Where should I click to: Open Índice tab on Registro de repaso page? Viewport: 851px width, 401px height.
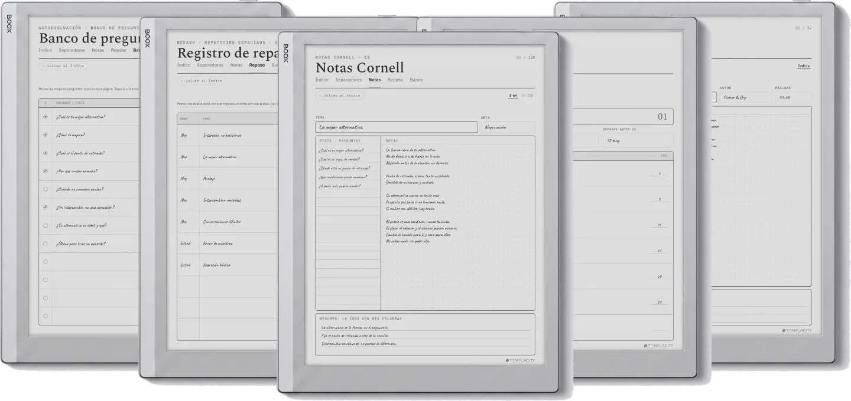[x=184, y=65]
